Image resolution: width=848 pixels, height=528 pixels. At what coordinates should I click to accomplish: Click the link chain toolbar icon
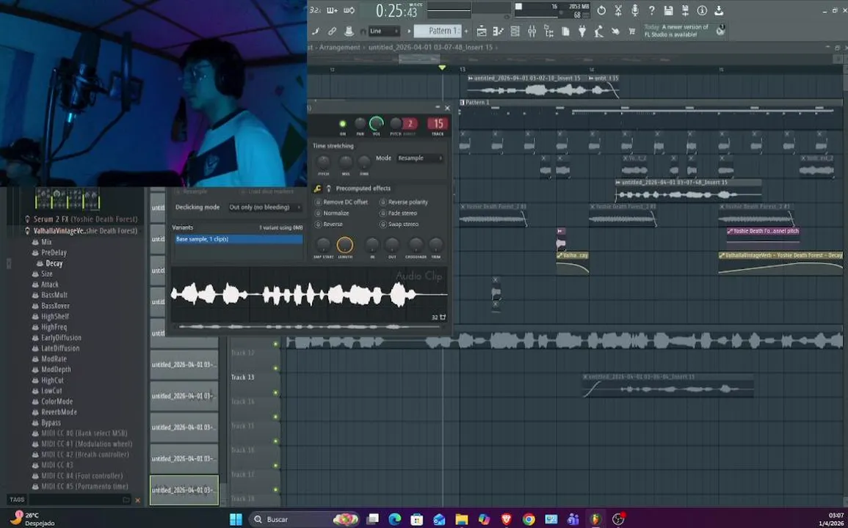[x=332, y=32]
